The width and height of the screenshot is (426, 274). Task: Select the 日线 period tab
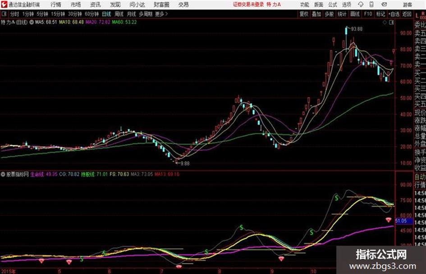tap(106, 14)
